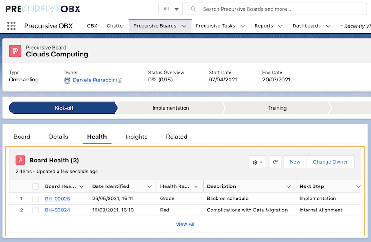Click the End Date value 20/07/2021

coord(276,80)
